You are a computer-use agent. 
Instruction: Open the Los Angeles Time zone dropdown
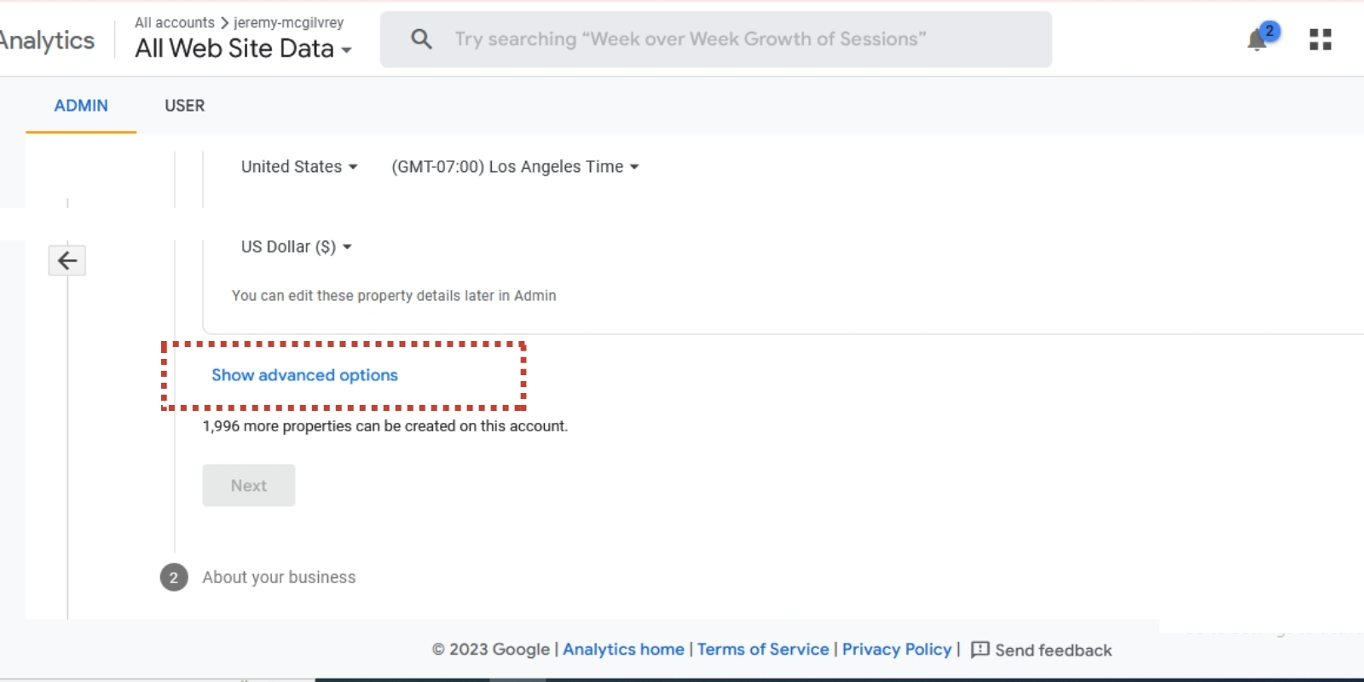[x=515, y=167]
